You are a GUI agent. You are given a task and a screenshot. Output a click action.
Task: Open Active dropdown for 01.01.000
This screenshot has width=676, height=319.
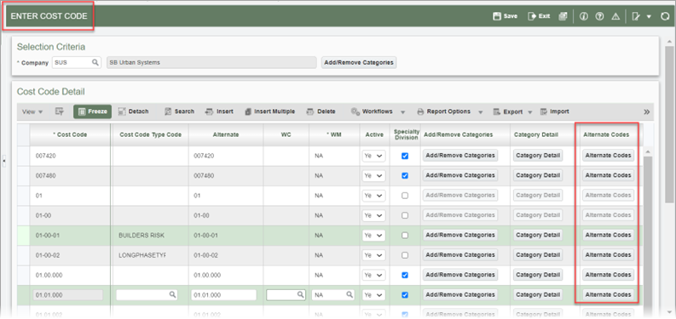click(x=373, y=295)
